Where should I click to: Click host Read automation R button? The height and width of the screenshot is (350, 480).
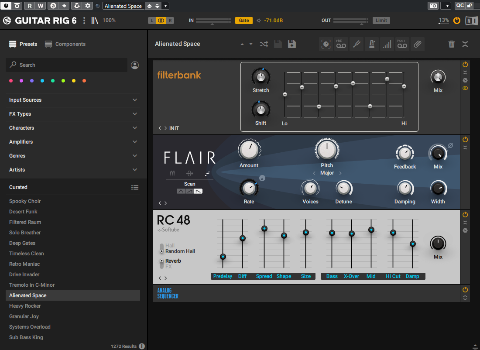point(30,6)
